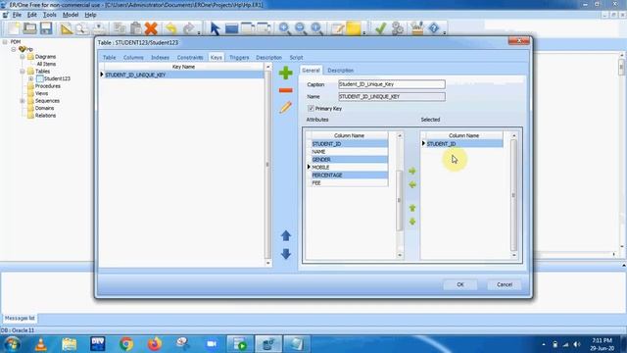627x353 pixels.
Task: Click the Copy toolbar icon
Action: (x=120, y=28)
